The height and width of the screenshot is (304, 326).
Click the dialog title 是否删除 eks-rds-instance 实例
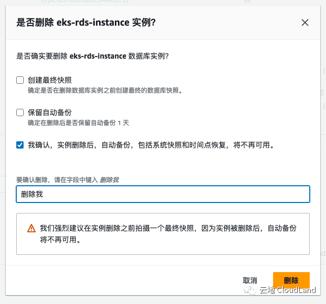coord(86,22)
